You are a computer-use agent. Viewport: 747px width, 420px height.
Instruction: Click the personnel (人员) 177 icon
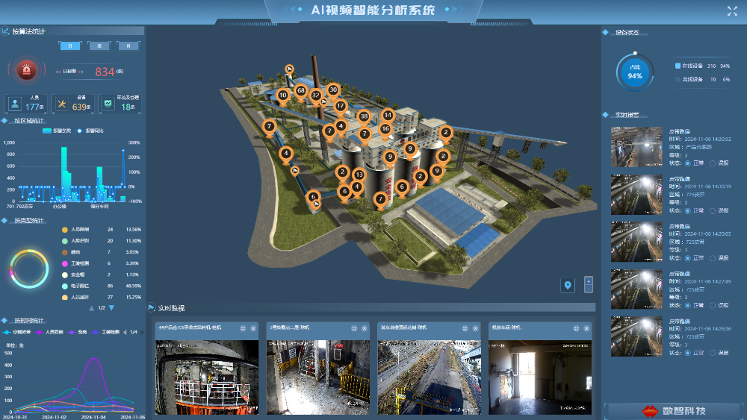(x=16, y=104)
